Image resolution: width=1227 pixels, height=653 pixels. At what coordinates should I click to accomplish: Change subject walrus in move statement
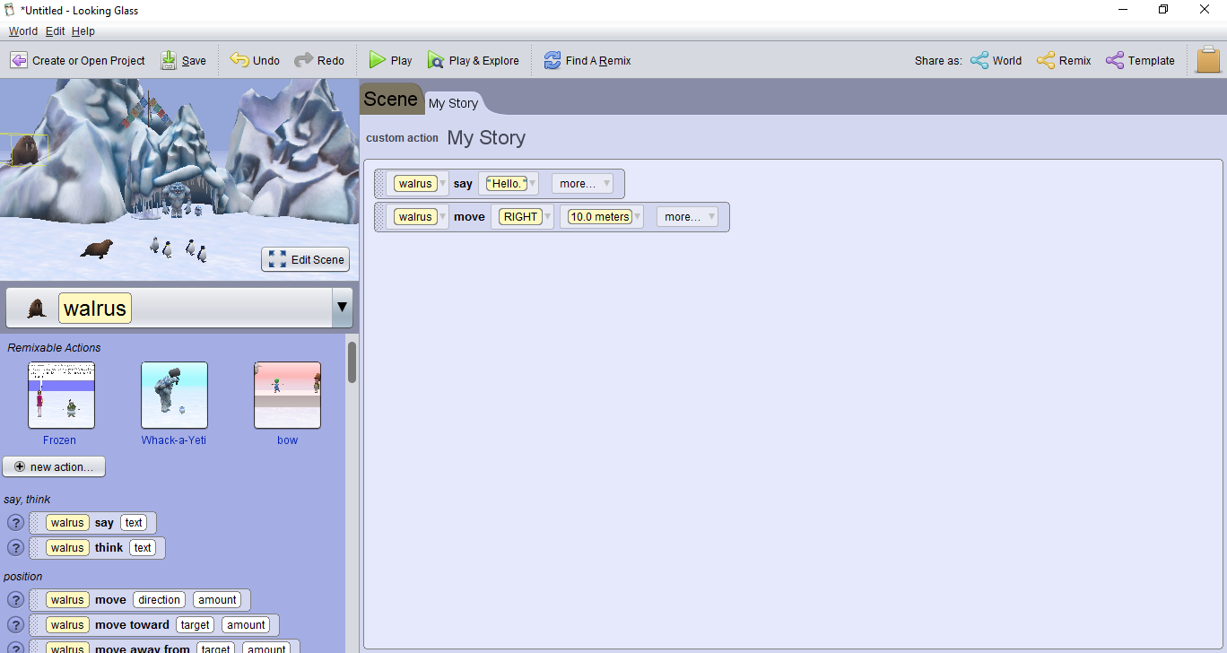[420, 217]
